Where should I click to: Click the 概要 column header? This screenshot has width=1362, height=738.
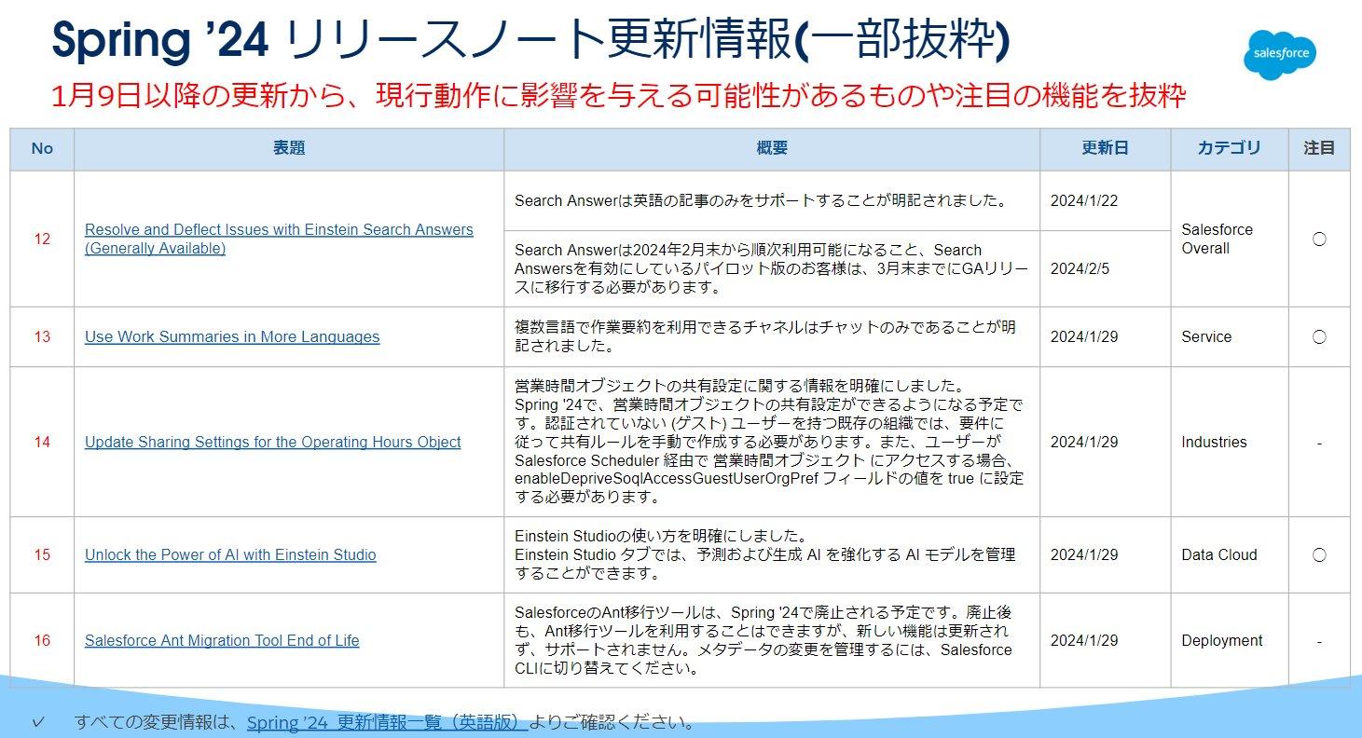point(772,148)
